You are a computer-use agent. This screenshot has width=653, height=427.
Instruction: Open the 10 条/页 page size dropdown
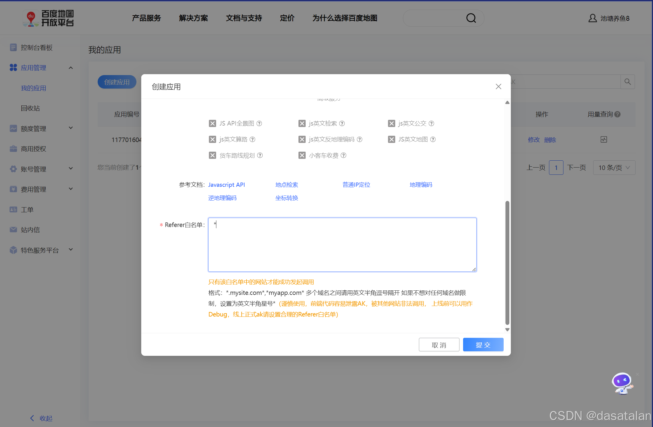614,168
